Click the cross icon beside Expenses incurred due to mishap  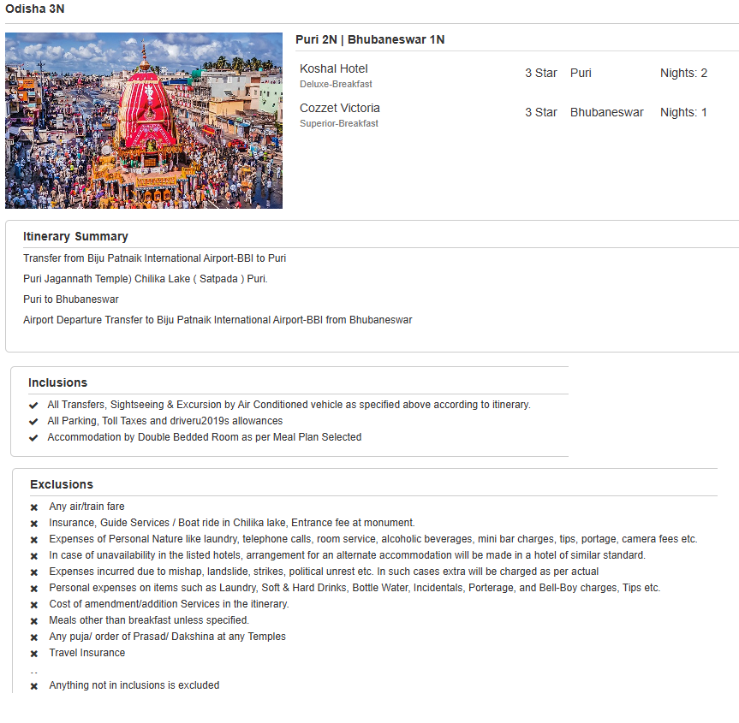pyautogui.click(x=34, y=572)
